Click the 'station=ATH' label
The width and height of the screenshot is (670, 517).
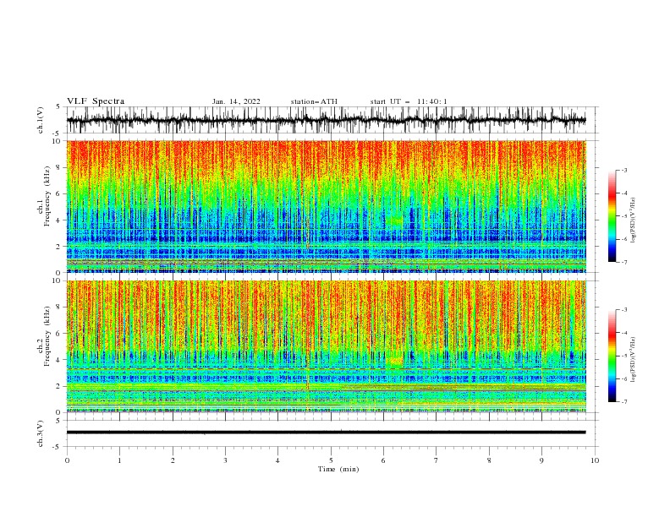click(x=314, y=101)
